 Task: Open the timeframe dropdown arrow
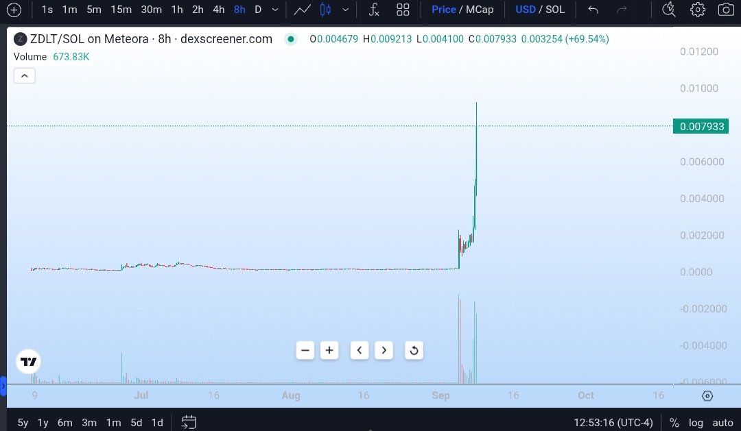coord(275,10)
